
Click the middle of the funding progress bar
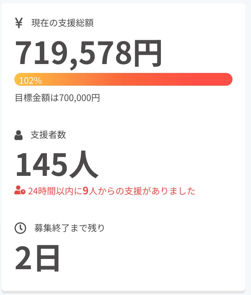pyautogui.click(x=124, y=79)
